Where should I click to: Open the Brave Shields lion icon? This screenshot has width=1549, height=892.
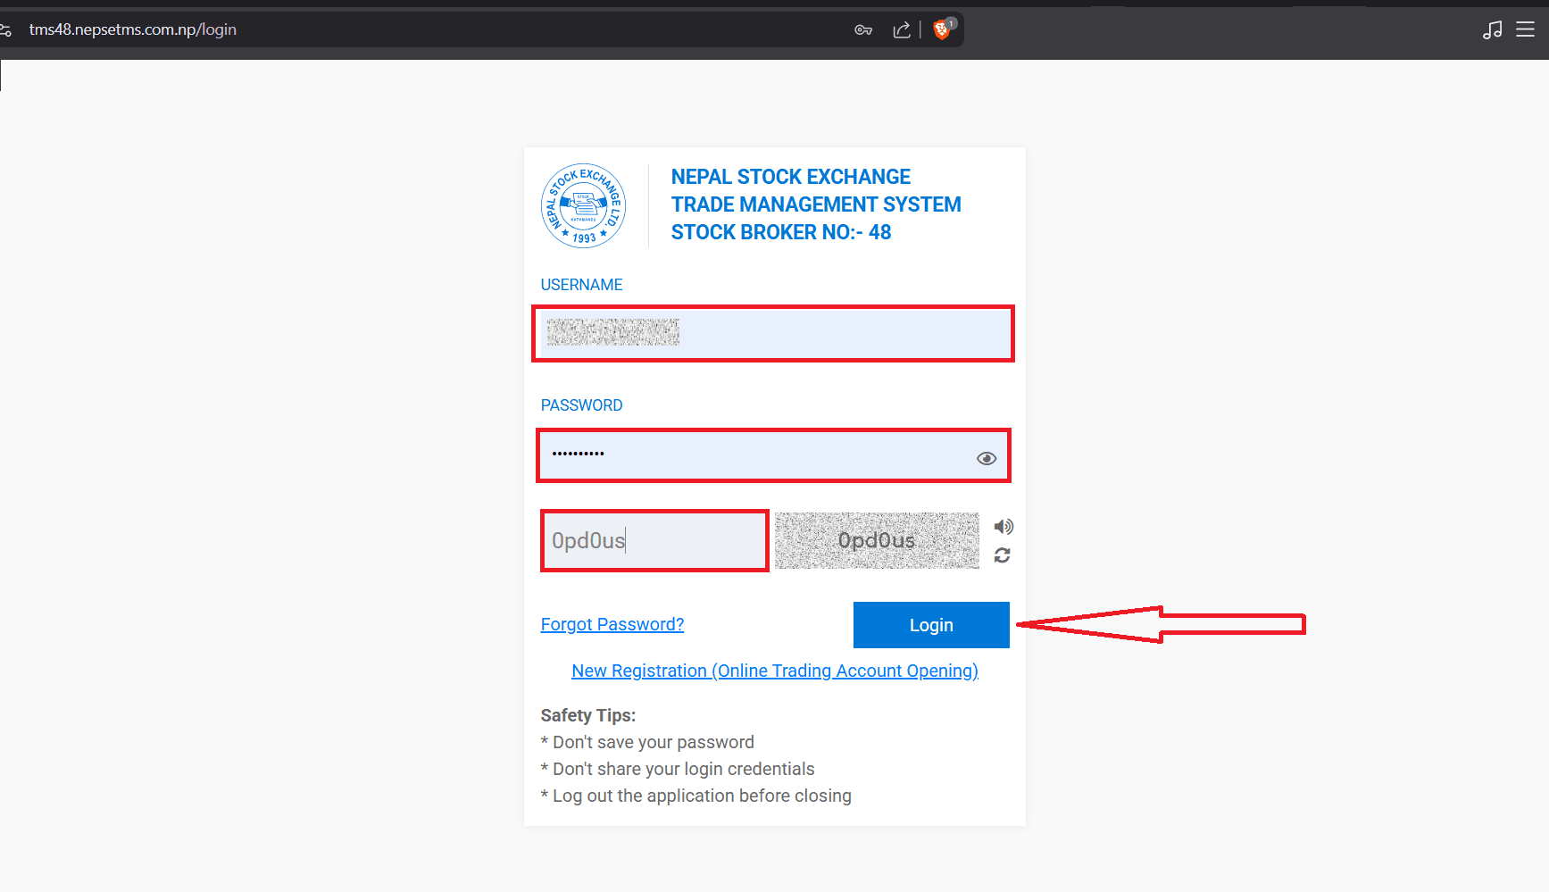coord(943,29)
